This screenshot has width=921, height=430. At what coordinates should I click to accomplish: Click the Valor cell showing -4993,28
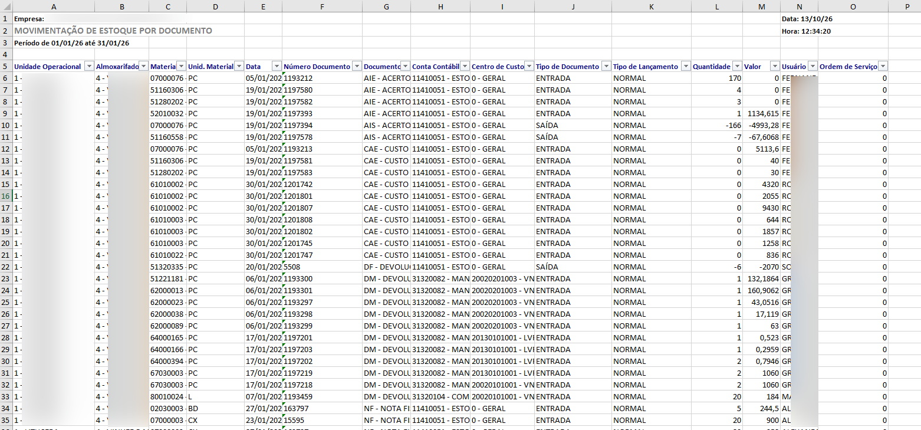pos(761,125)
